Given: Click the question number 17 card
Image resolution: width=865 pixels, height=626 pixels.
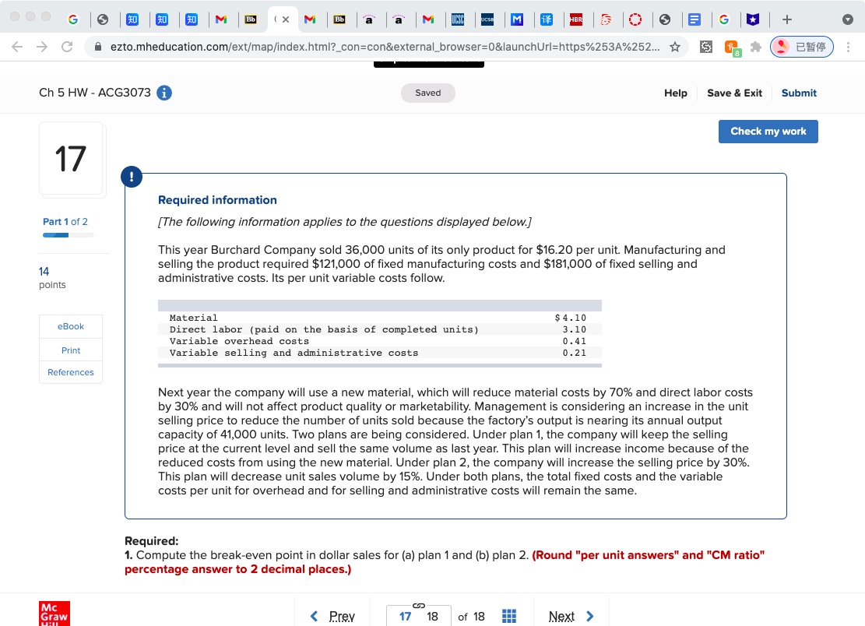Looking at the screenshot, I should (x=71, y=159).
